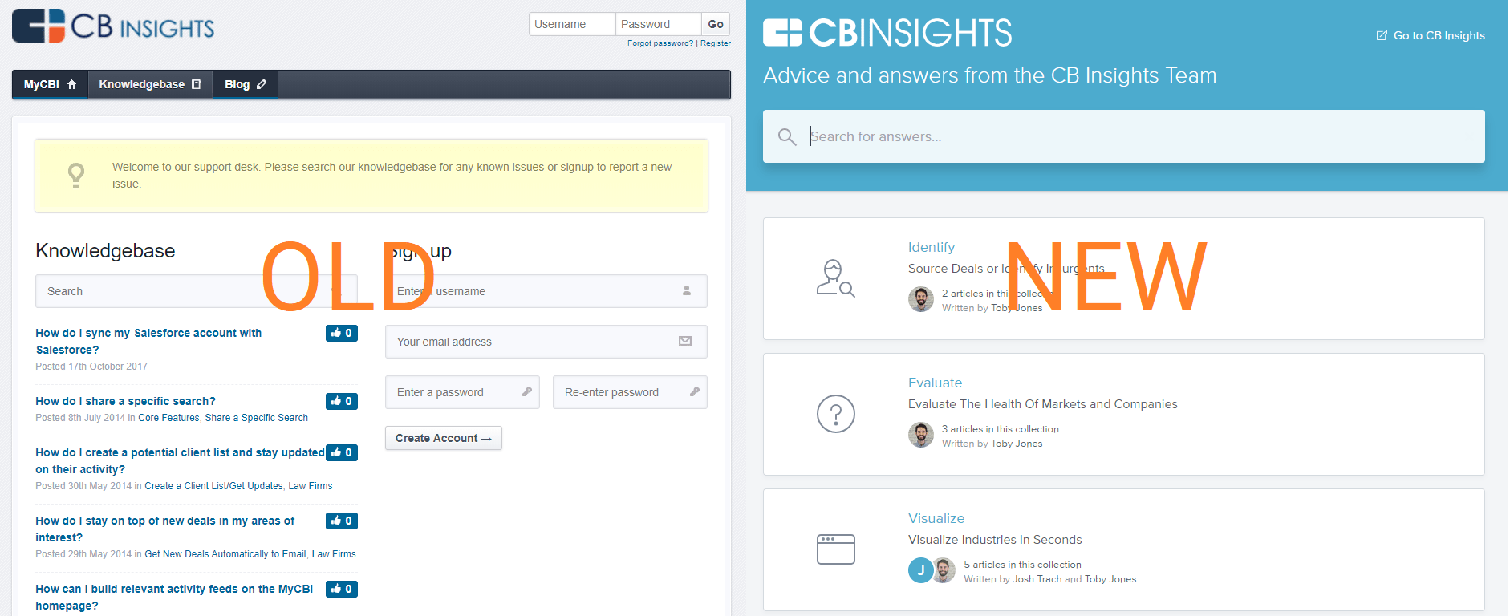The width and height of the screenshot is (1510, 616).
Task: Open the Identify collection title
Action: click(x=932, y=247)
